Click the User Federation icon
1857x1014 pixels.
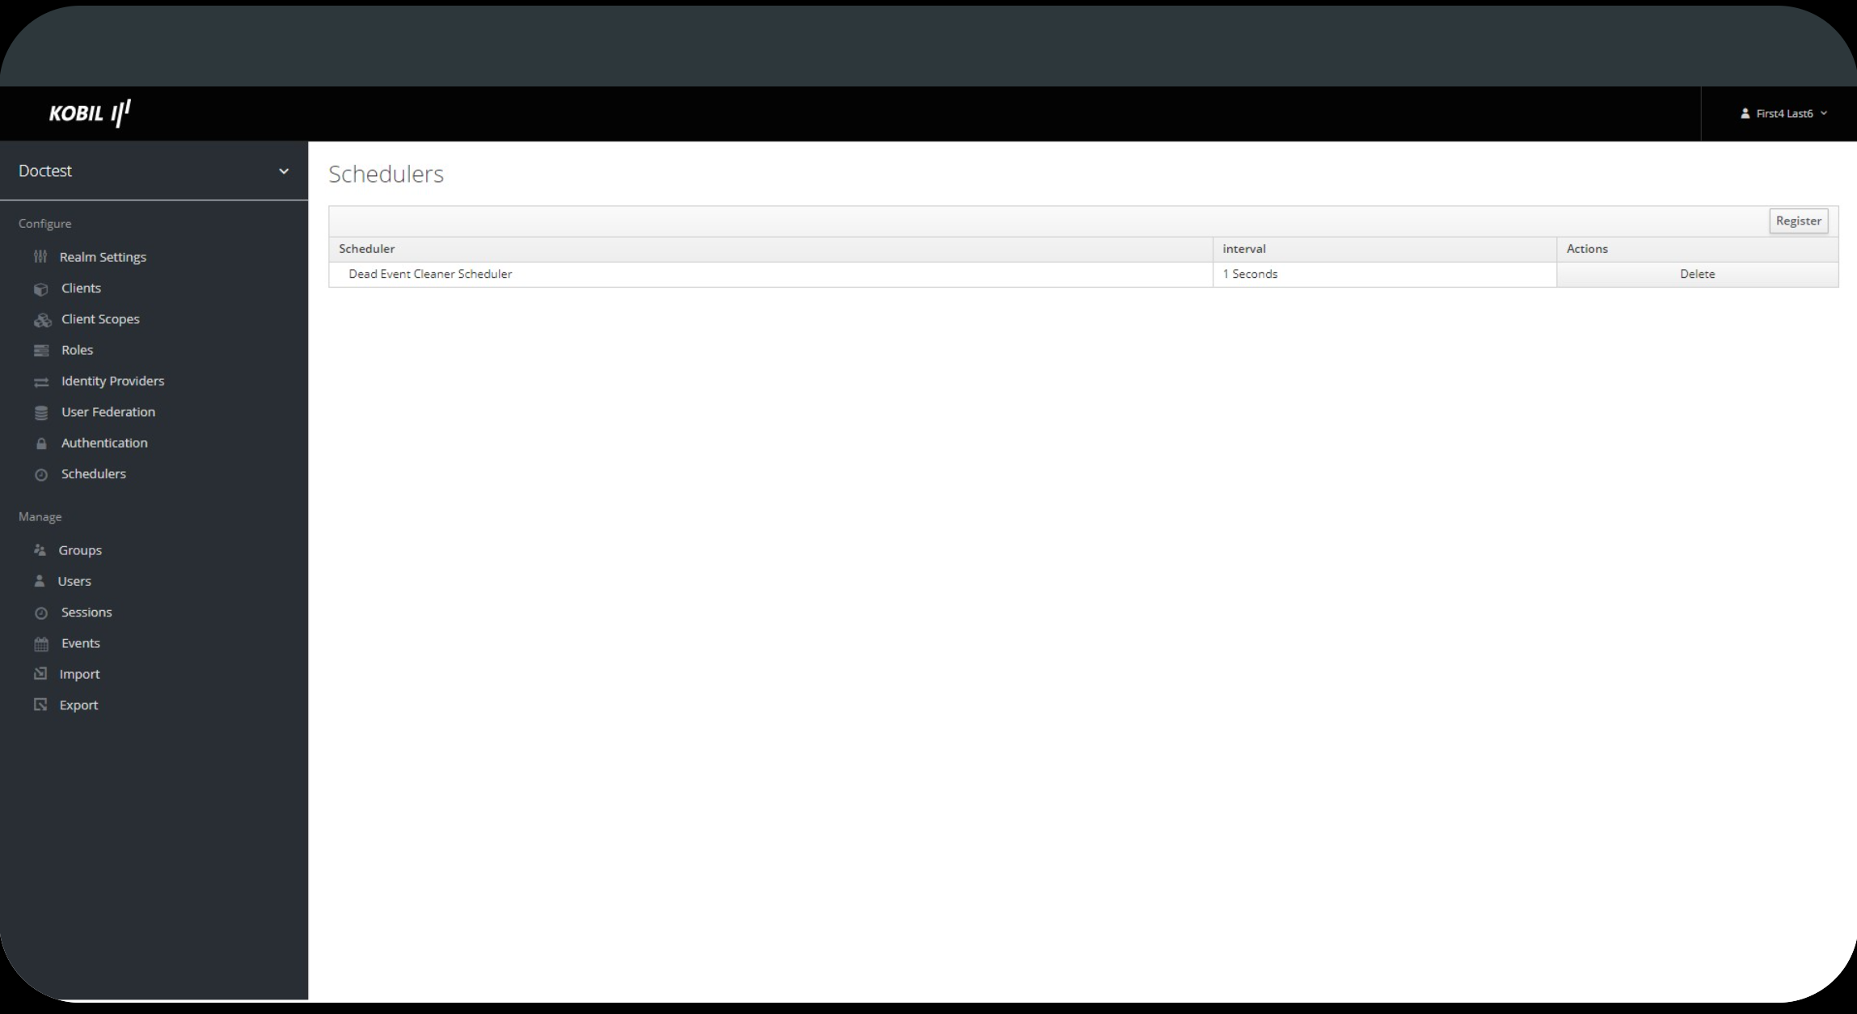coord(41,412)
